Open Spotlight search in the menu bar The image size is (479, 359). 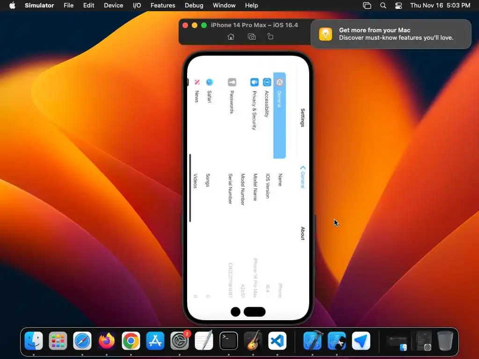coord(383,6)
